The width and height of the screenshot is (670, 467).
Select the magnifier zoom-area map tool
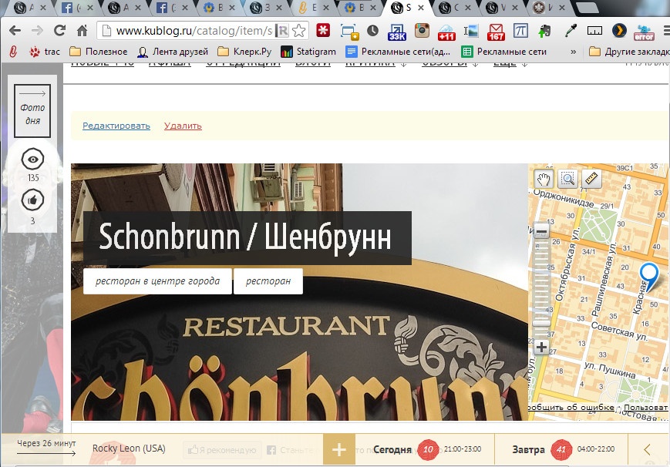[567, 179]
